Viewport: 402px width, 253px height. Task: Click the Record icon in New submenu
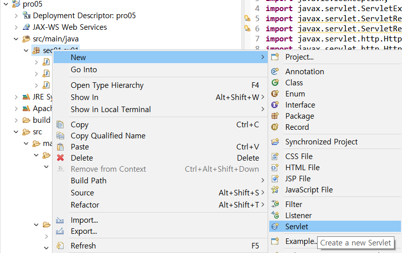pos(275,127)
